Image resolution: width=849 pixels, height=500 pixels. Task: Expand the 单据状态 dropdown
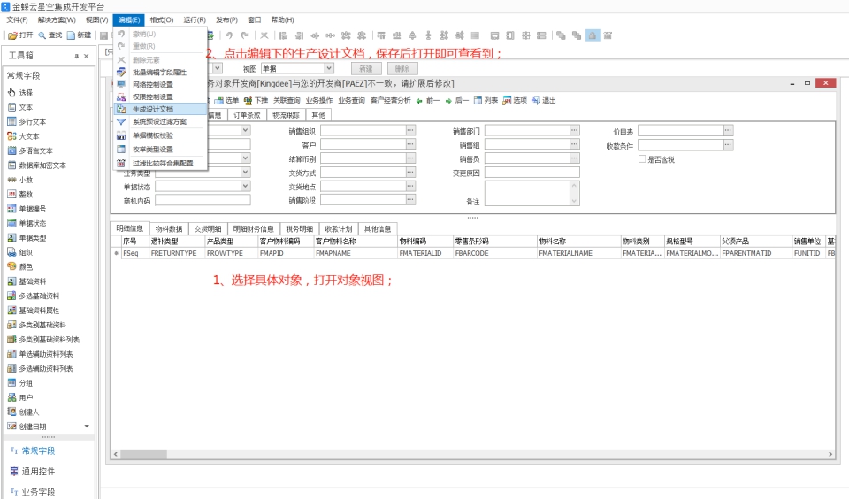(245, 186)
